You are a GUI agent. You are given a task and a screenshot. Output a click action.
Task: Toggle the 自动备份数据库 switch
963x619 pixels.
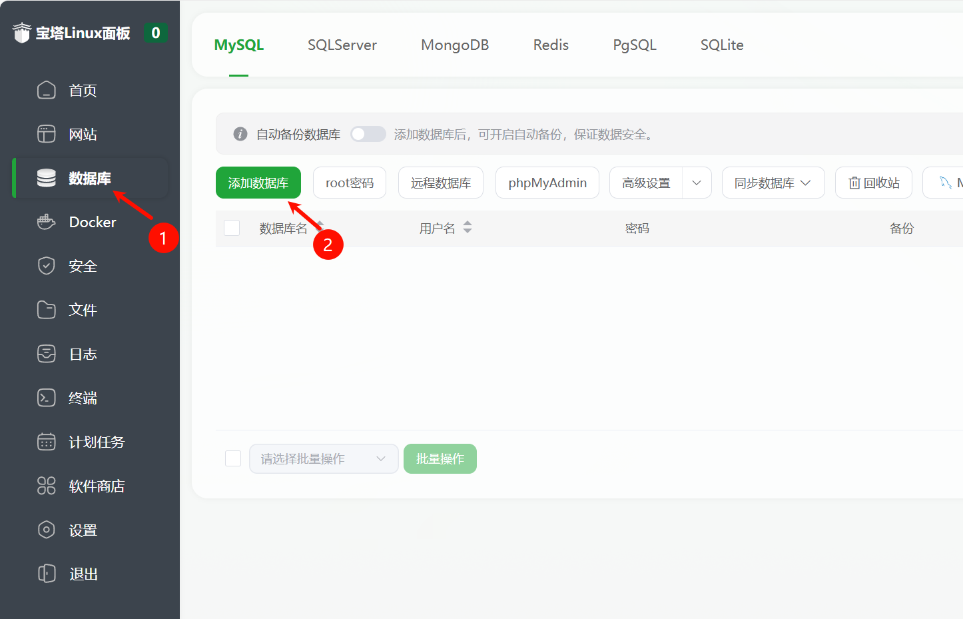coord(368,134)
